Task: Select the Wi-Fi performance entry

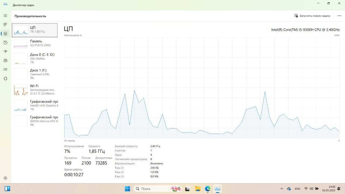Action: click(x=35, y=89)
